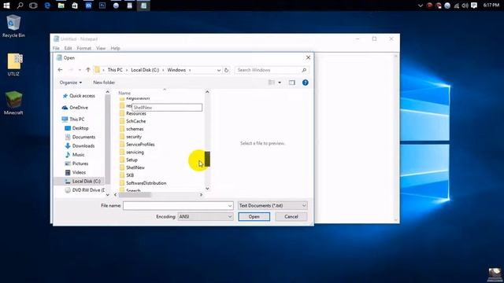This screenshot has width=504, height=283.
Task: Open File Explorer from taskbar
Action: point(61,6)
